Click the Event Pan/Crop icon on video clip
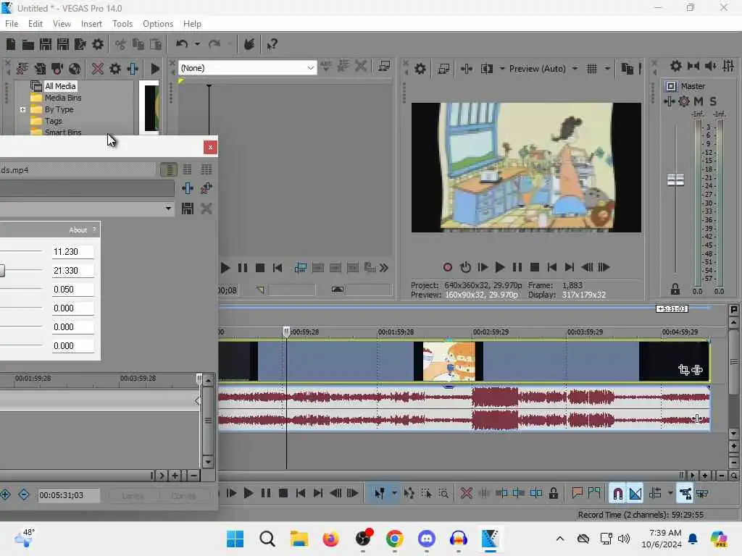Screen dimensions: 742x556 684,370
